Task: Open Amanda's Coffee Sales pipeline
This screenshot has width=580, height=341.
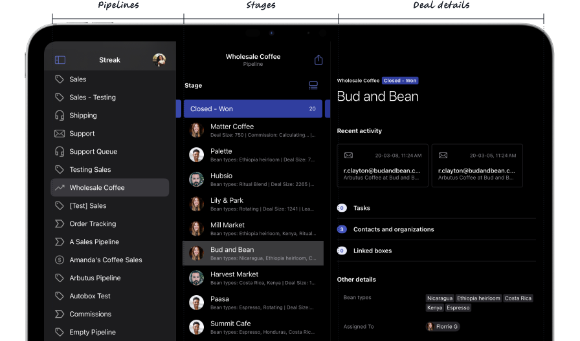Action: pos(109,260)
